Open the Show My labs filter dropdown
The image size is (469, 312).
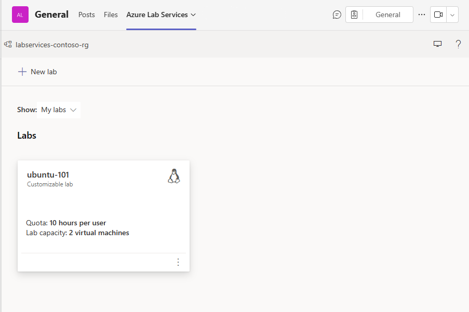(59, 110)
